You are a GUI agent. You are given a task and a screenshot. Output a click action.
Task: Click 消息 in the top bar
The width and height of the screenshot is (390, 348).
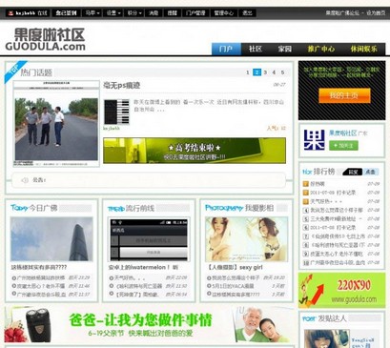tap(154, 13)
